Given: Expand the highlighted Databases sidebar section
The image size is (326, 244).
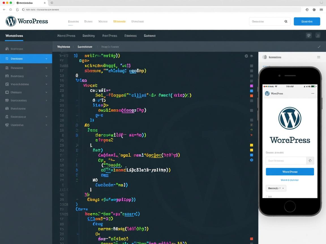Looking at the screenshot, I should 47,58.
